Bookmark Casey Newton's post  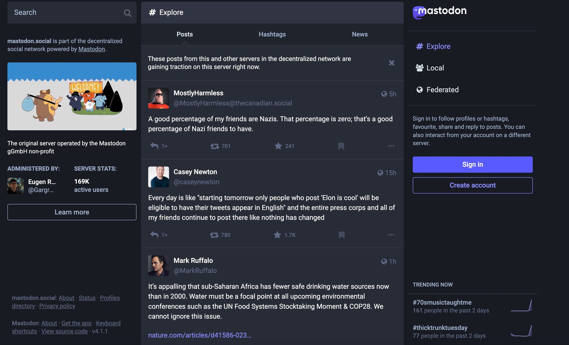pos(341,235)
